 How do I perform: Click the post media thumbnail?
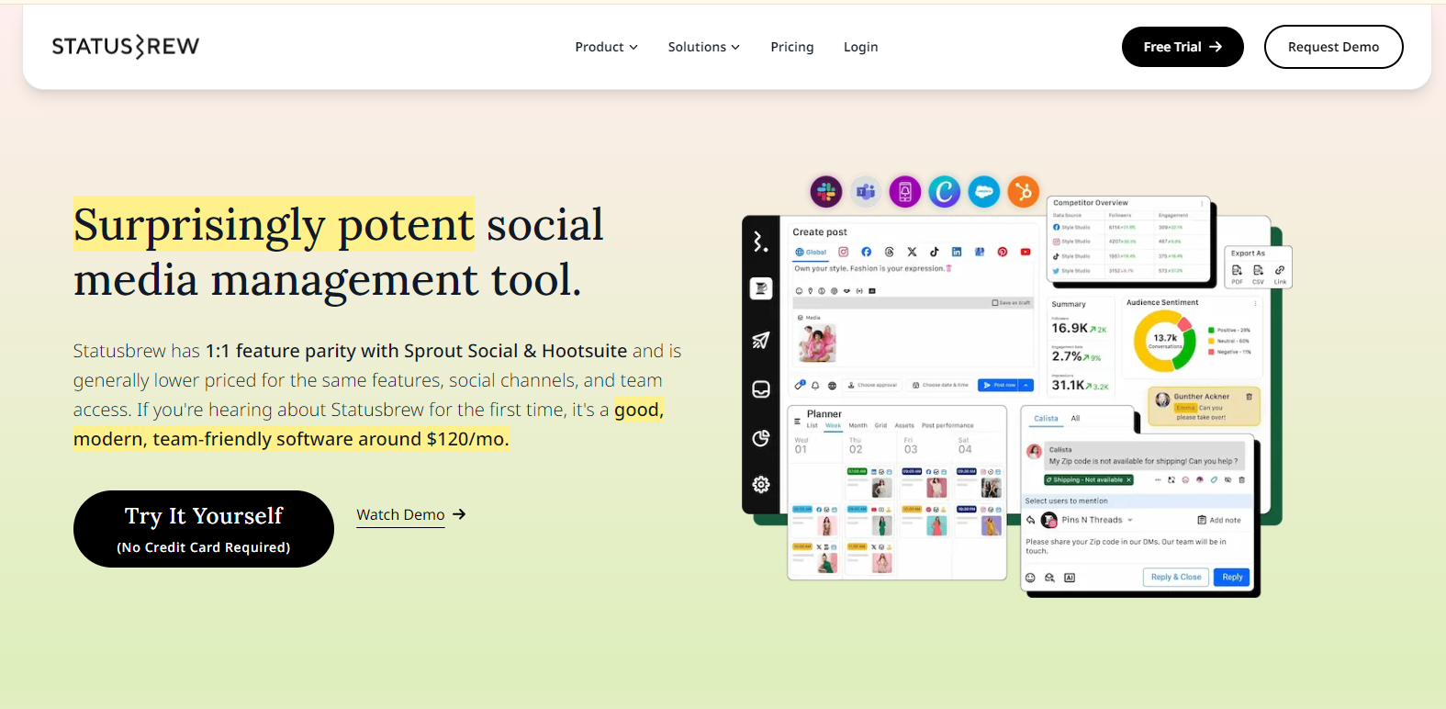(x=817, y=343)
